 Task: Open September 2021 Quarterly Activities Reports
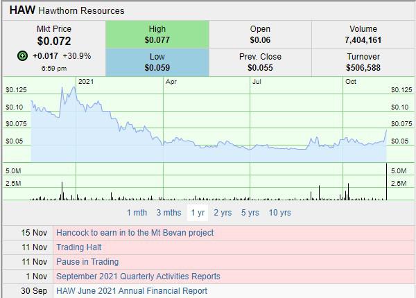pos(138,277)
